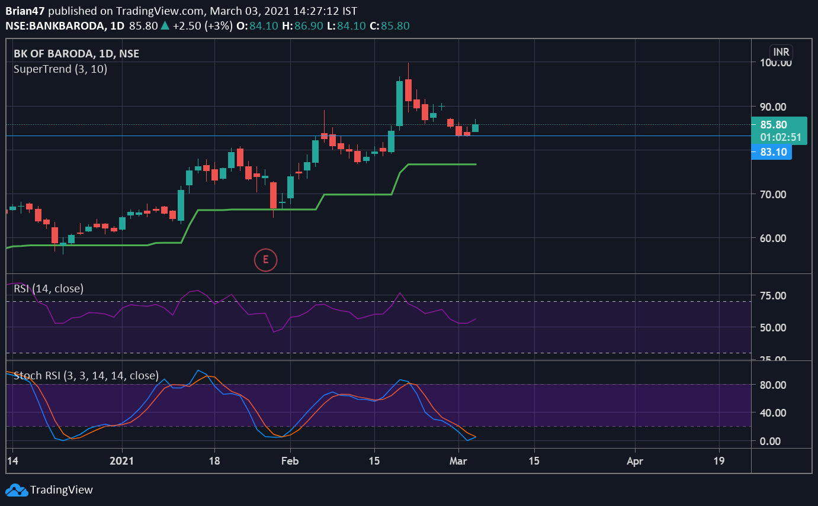
Task: Click the INR currency label
Action: tap(781, 52)
